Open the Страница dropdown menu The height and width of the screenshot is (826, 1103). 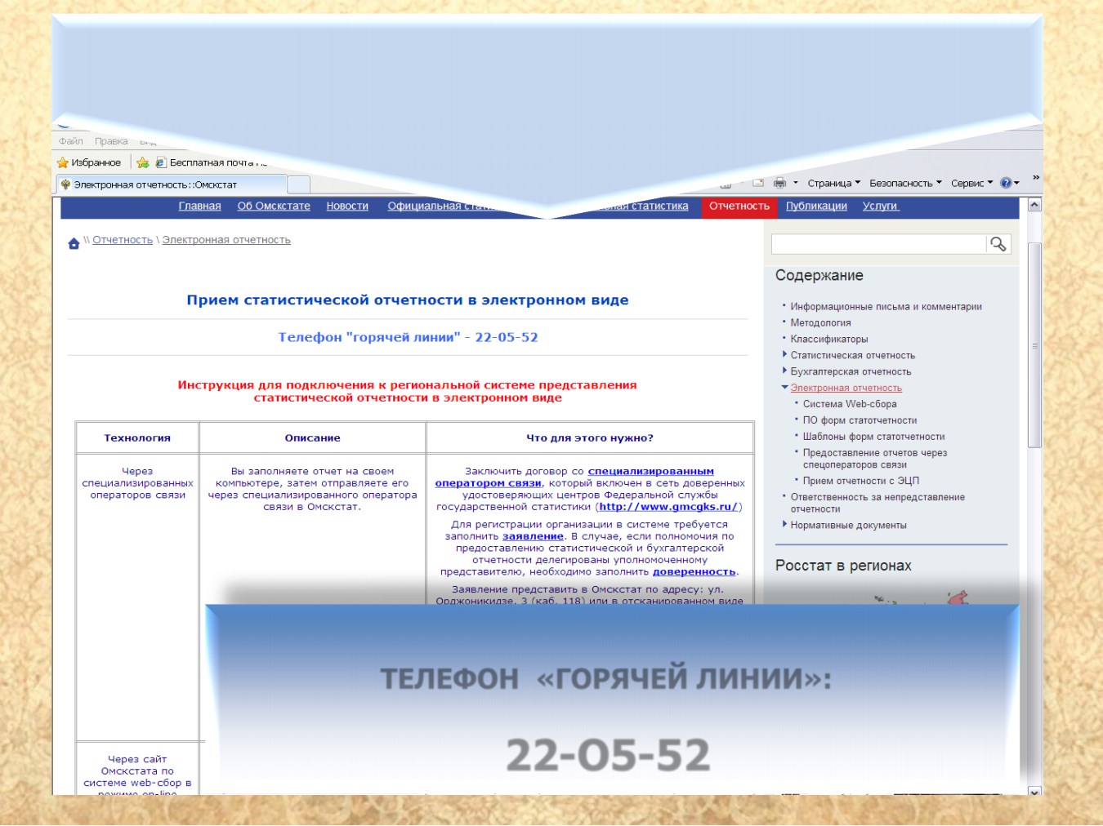833,183
